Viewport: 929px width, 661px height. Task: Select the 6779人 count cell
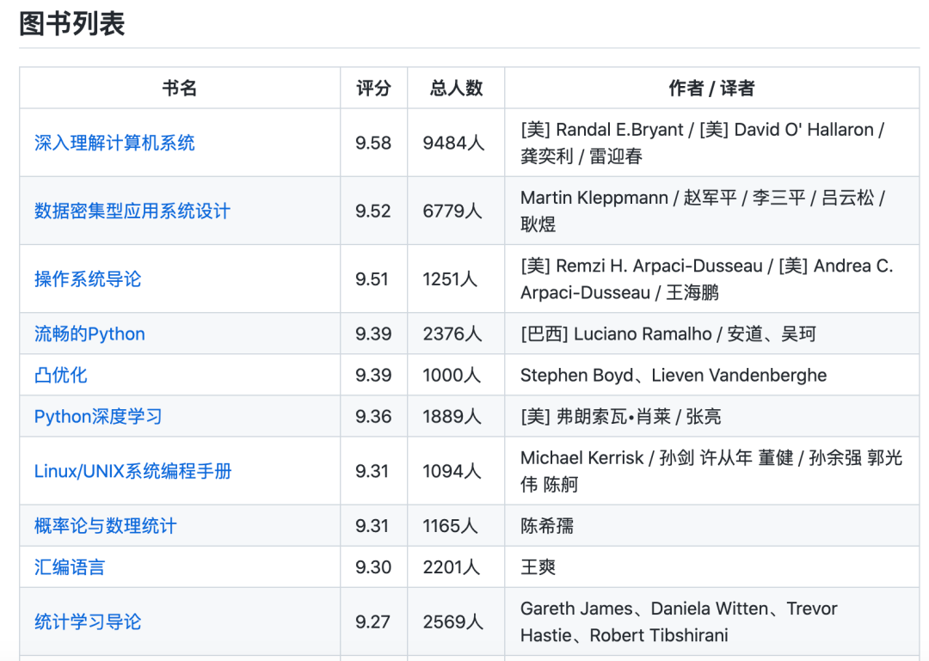click(x=456, y=211)
